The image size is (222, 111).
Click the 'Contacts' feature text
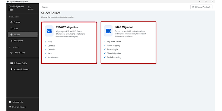coord(51,46)
